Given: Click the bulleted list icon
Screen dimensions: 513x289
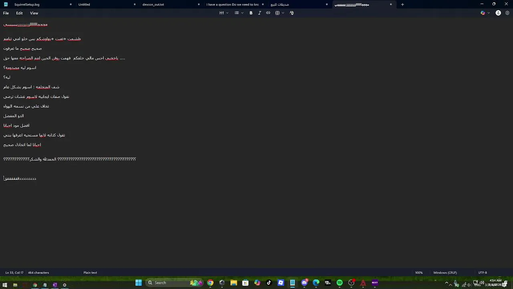Looking at the screenshot, I should tap(236, 13).
